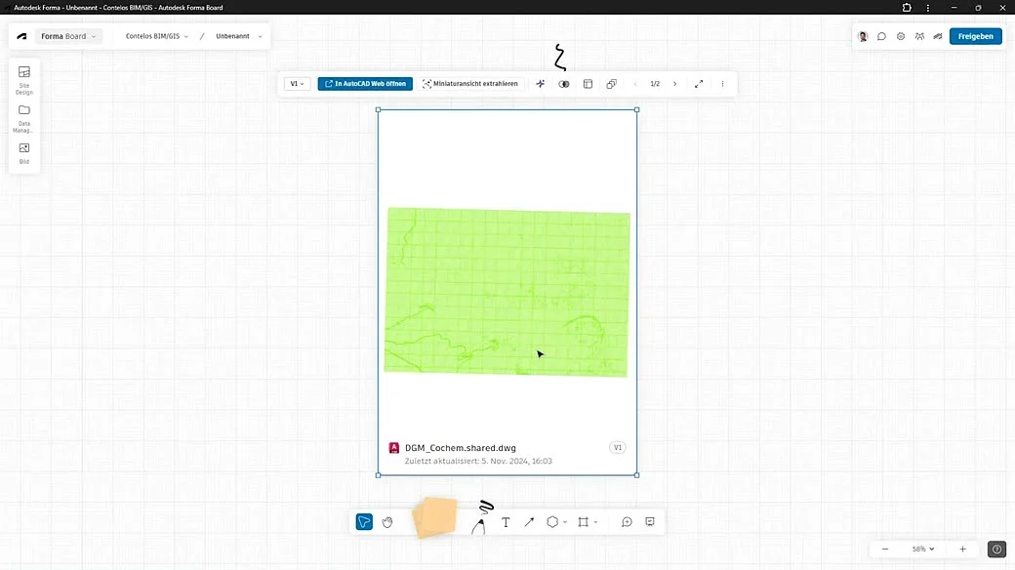
Task: Click 'Miniaturansicht extrahieren' button
Action: 470,84
